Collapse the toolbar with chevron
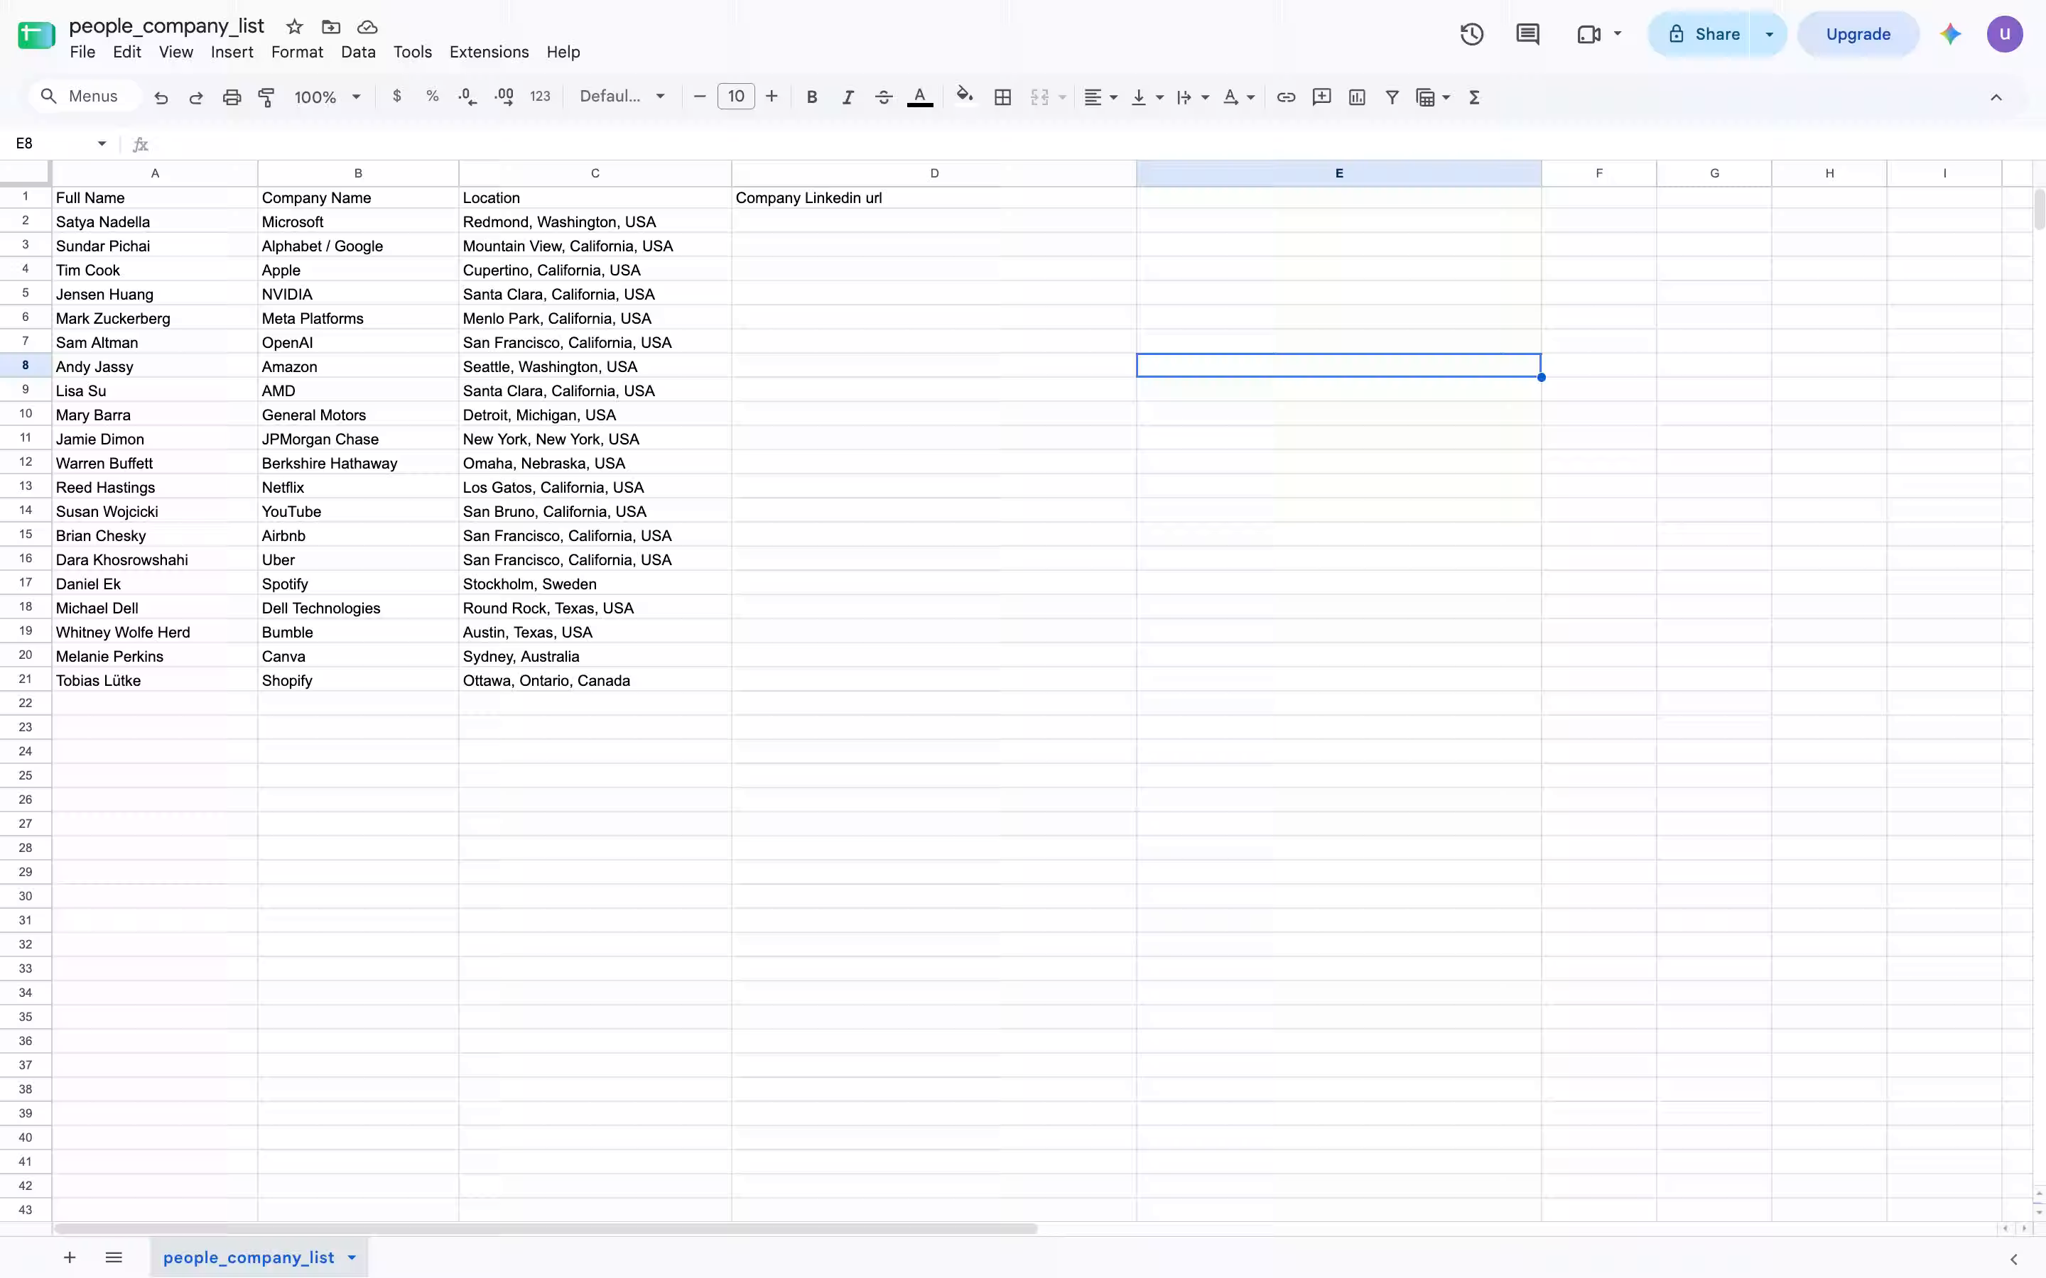 click(x=1996, y=97)
